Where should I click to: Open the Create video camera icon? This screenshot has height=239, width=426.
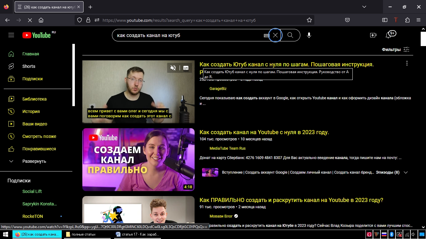click(x=373, y=35)
